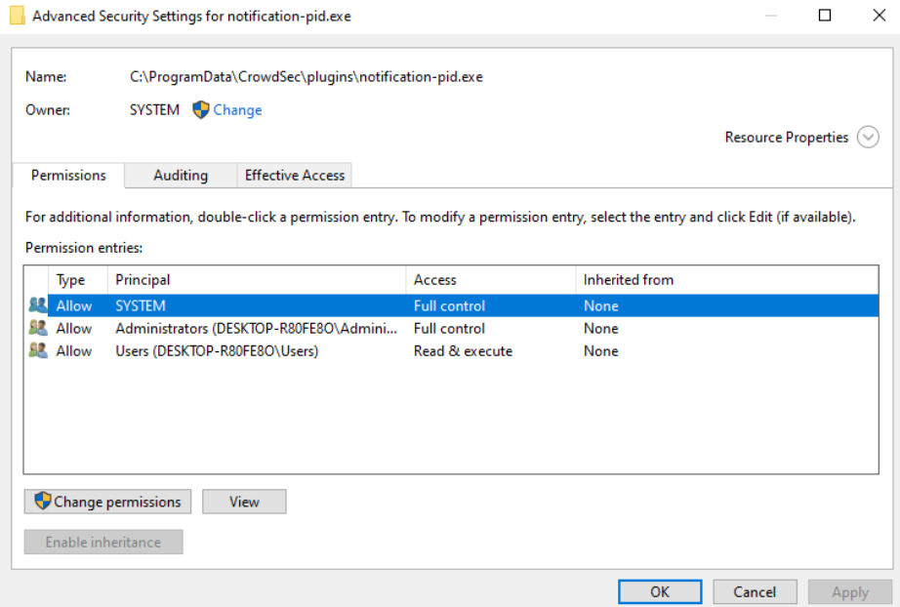
Task: Click the folder icon in the title bar
Action: tap(18, 16)
